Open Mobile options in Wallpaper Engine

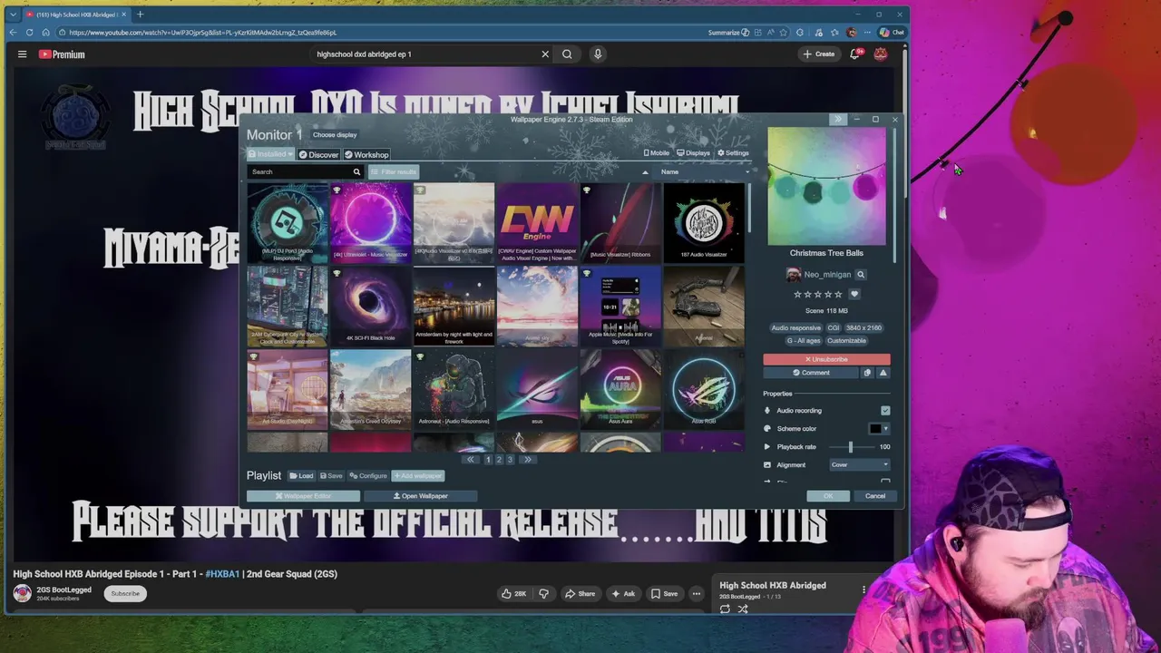tap(657, 153)
